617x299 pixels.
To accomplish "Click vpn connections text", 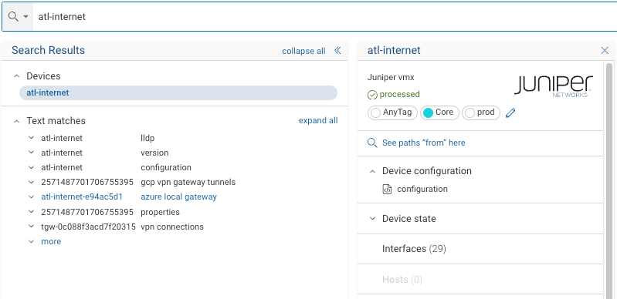I will [172, 227].
